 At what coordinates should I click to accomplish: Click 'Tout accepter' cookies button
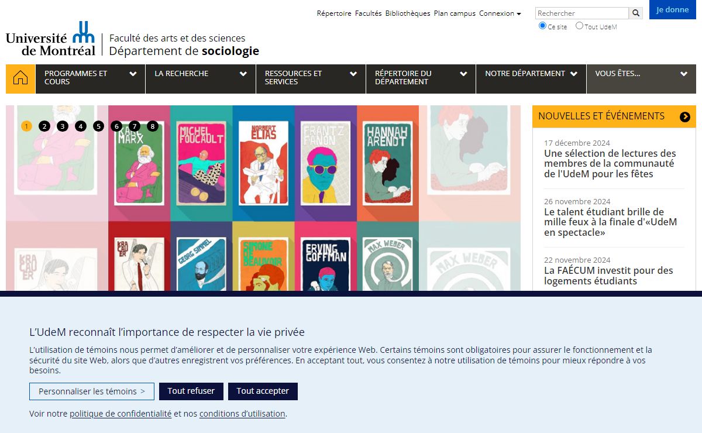pyautogui.click(x=263, y=391)
